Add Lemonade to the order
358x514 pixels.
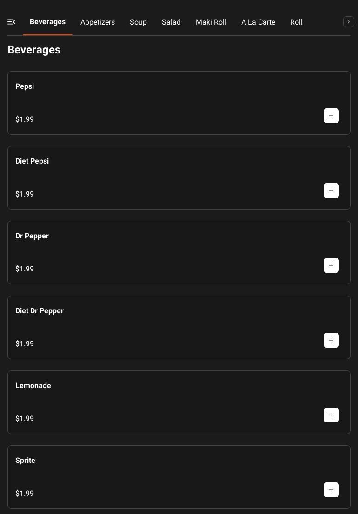click(x=331, y=415)
